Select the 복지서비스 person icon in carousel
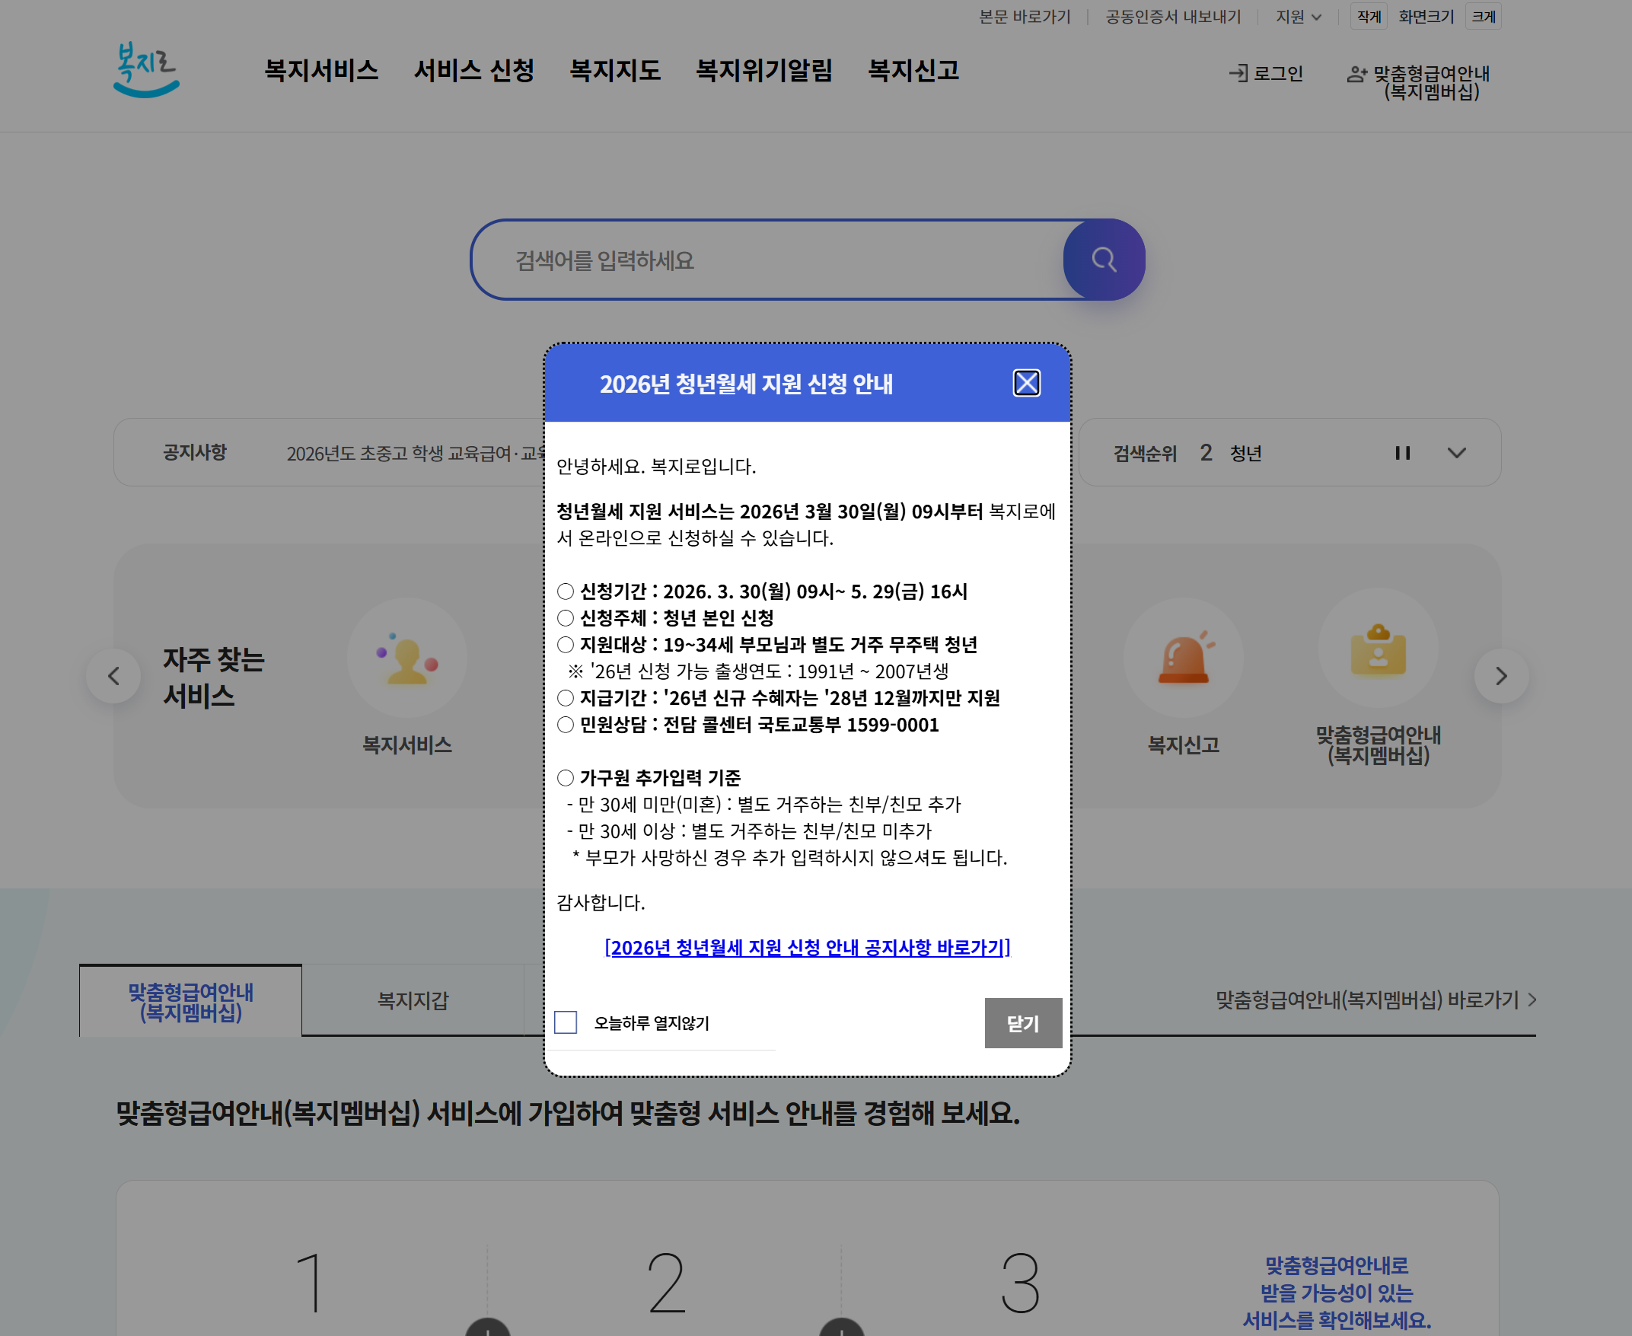This screenshot has width=1632, height=1336. tap(407, 658)
